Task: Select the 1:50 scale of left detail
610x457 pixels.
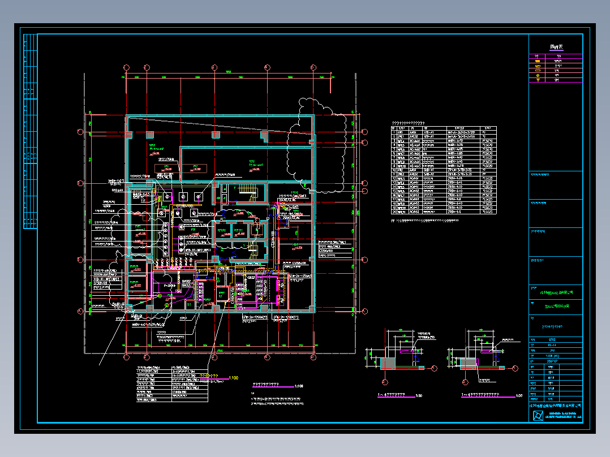Action: [419, 396]
